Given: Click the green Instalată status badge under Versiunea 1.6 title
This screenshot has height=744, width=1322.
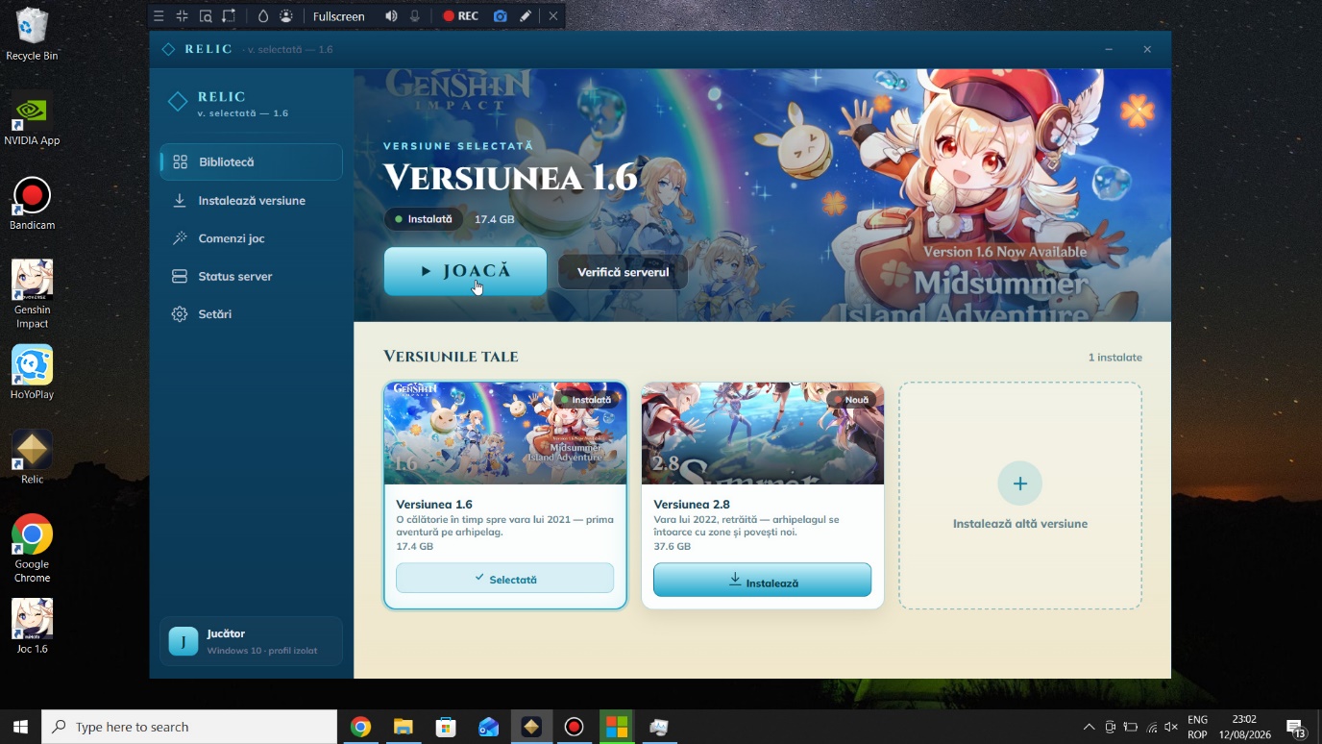Looking at the screenshot, I should pyautogui.click(x=424, y=219).
